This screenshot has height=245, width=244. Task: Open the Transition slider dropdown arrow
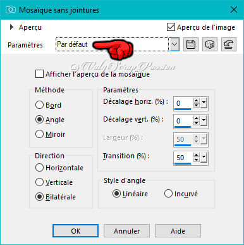click(x=204, y=158)
